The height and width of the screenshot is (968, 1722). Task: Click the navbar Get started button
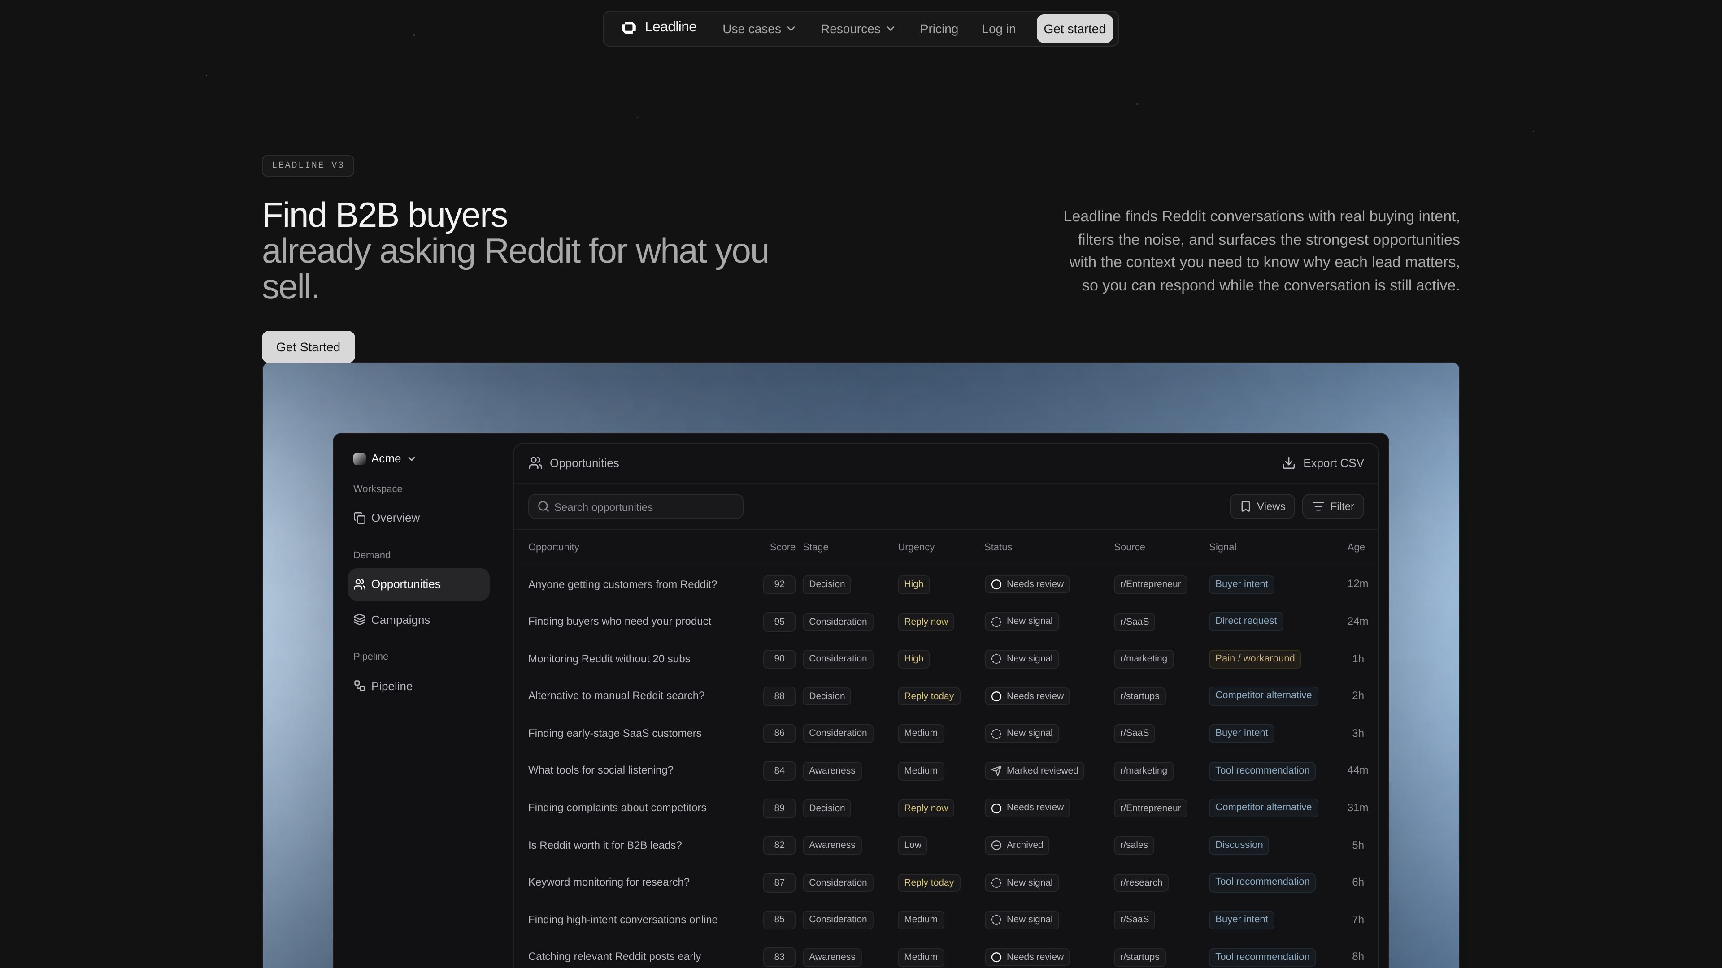point(1074,29)
